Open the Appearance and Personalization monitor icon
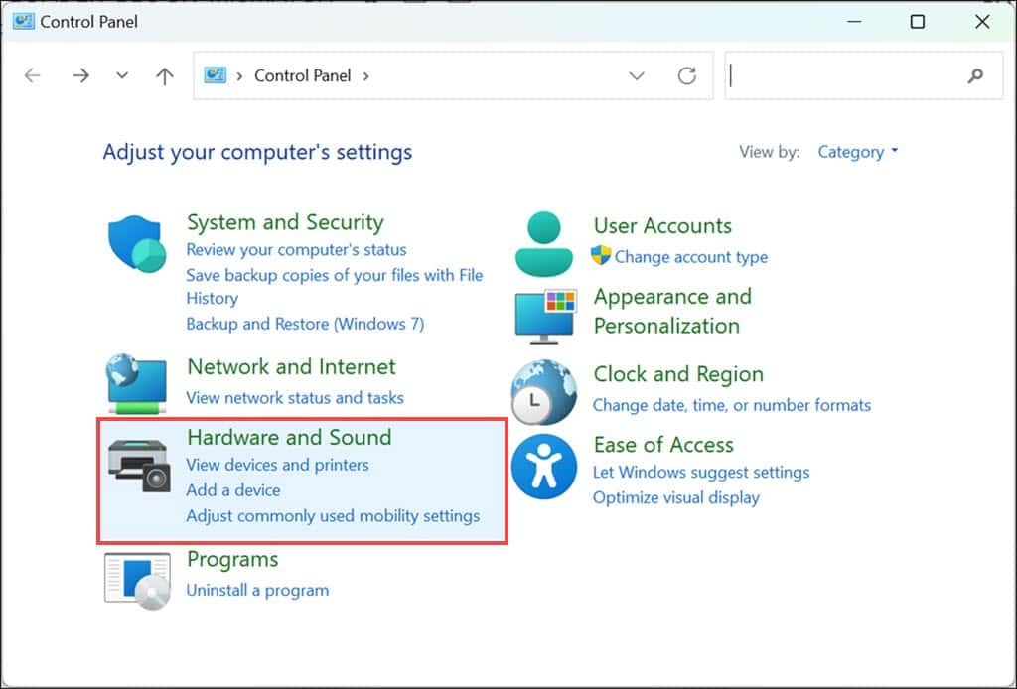This screenshot has width=1017, height=689. point(545,317)
